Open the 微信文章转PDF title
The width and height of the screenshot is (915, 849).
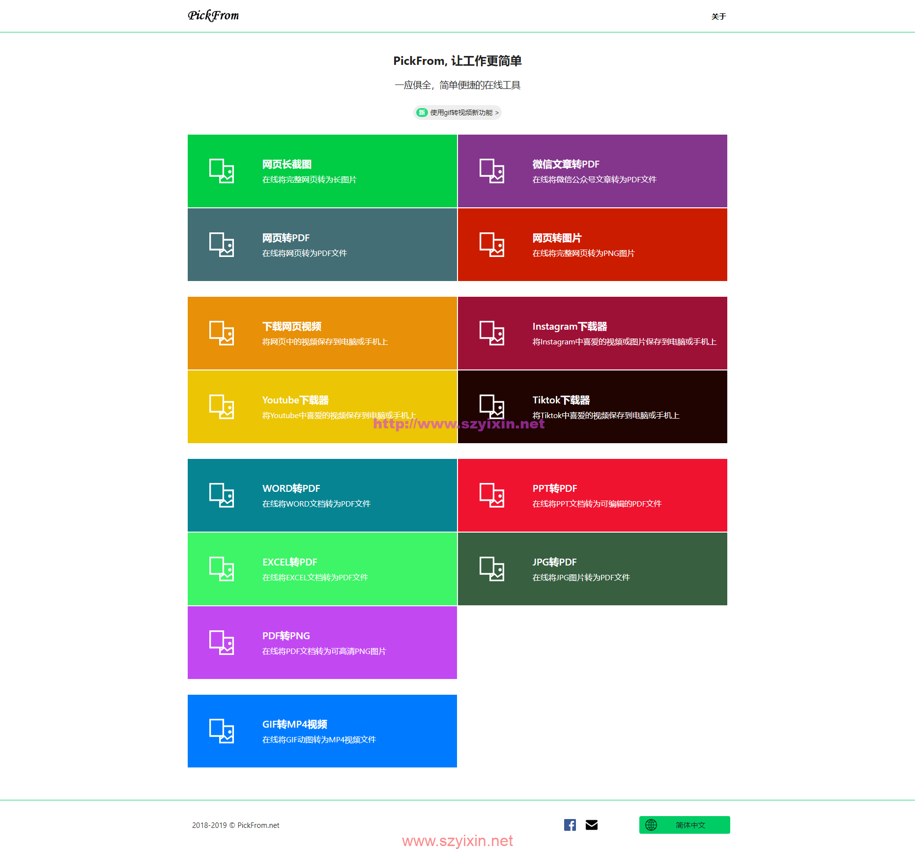(566, 164)
